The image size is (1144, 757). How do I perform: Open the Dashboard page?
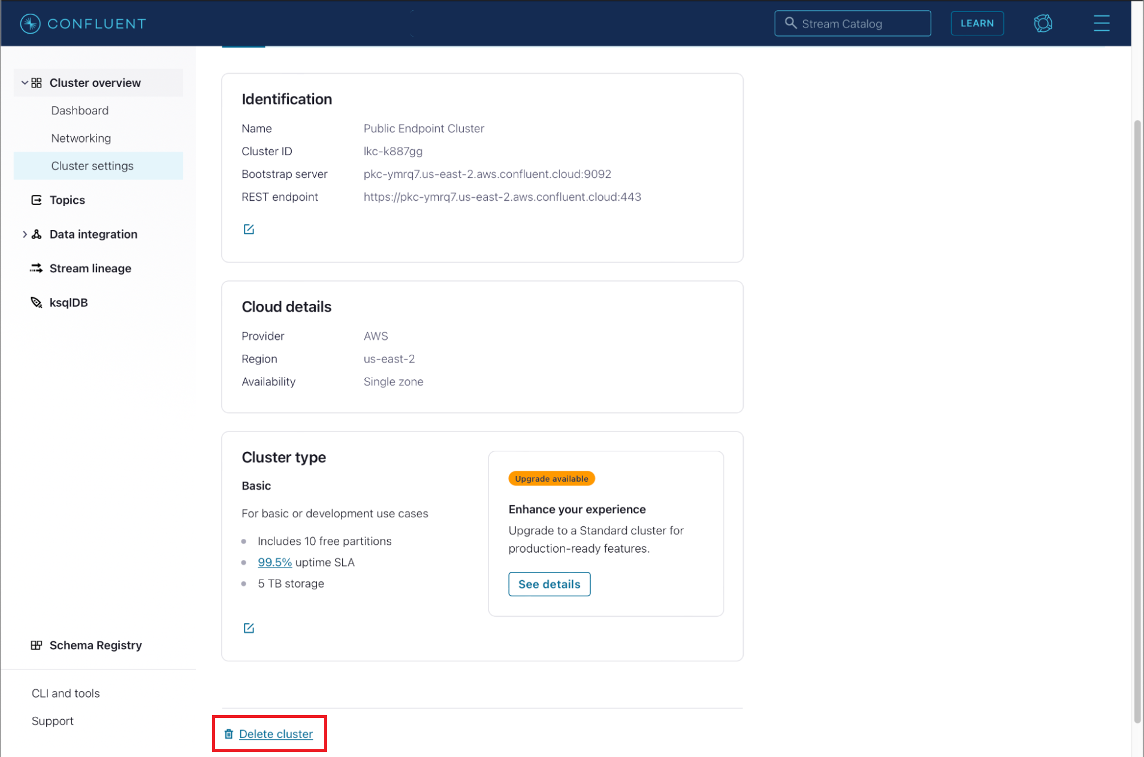80,111
